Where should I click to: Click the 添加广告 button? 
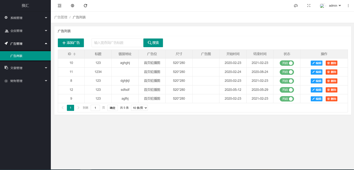[71, 43]
